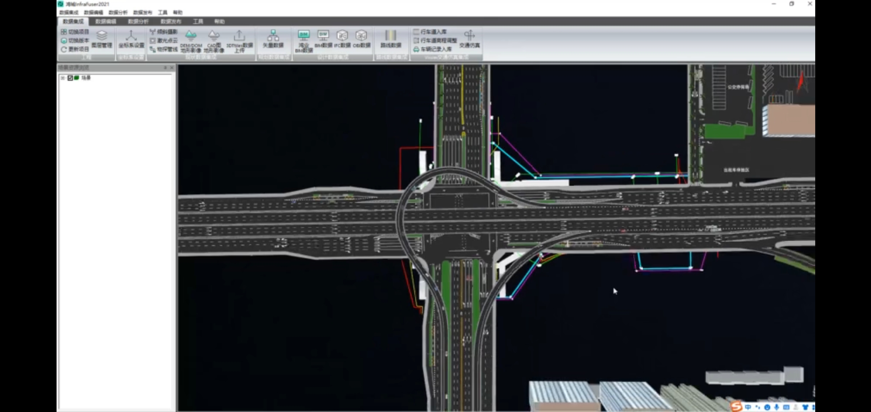Open 工具 in top menu bar

coord(163,13)
